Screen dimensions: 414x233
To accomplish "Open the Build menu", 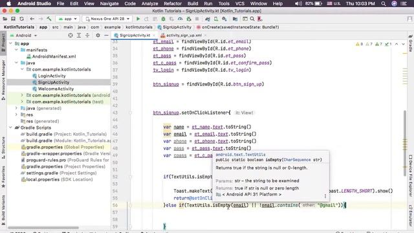I will coord(193,4).
